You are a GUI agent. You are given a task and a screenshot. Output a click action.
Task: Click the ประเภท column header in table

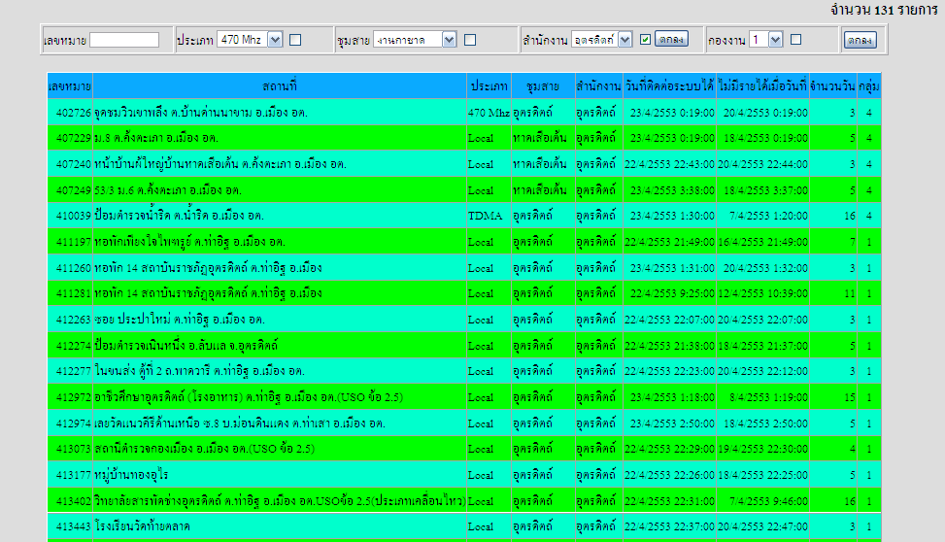(489, 86)
